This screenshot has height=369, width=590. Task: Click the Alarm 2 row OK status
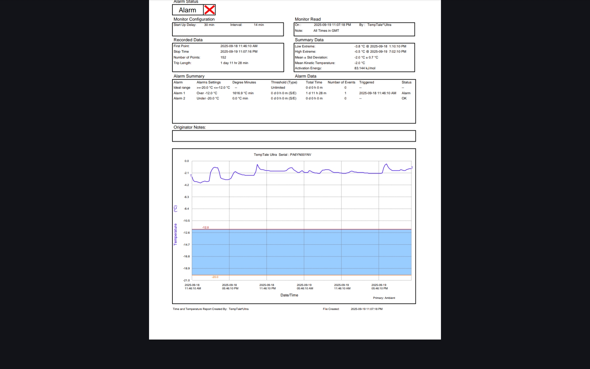(x=404, y=98)
